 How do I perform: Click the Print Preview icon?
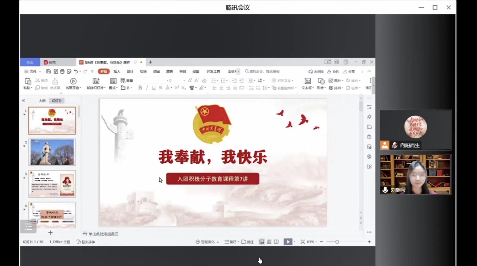pyautogui.click(x=69, y=71)
